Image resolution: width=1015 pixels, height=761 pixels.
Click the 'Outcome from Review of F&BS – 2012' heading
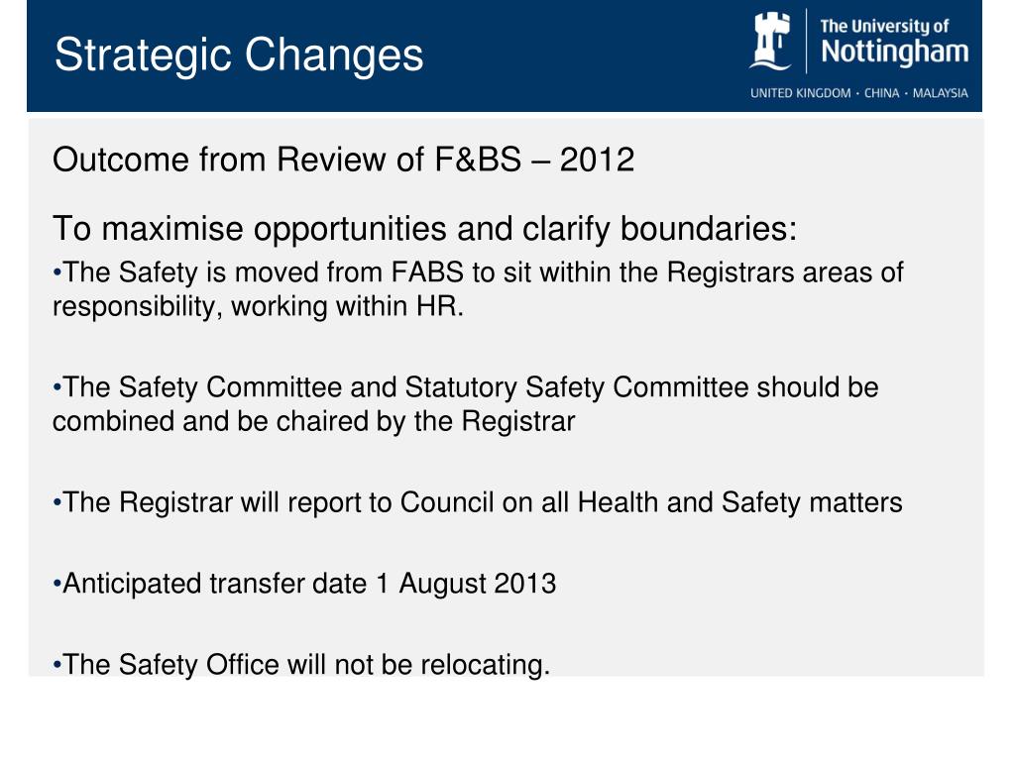tap(343, 160)
